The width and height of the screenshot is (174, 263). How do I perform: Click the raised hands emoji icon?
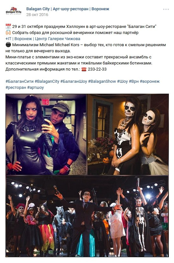pyautogui.click(x=8, y=32)
